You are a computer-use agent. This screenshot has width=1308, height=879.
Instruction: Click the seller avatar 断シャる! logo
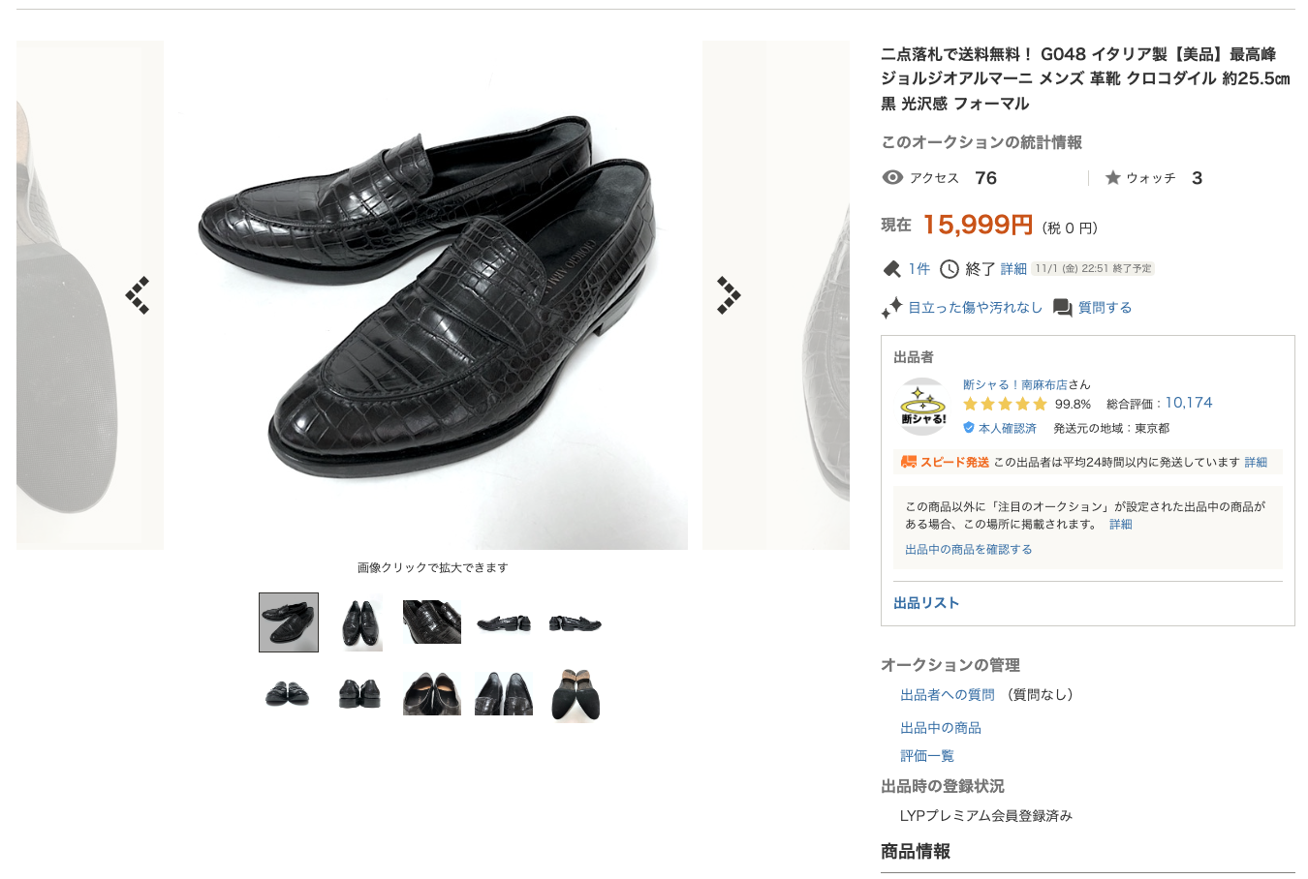(922, 406)
